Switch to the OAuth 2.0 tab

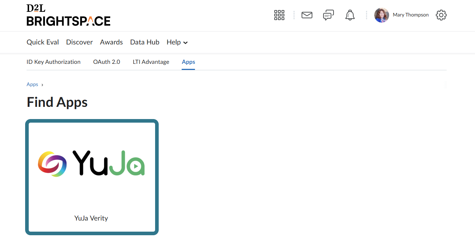(107, 62)
